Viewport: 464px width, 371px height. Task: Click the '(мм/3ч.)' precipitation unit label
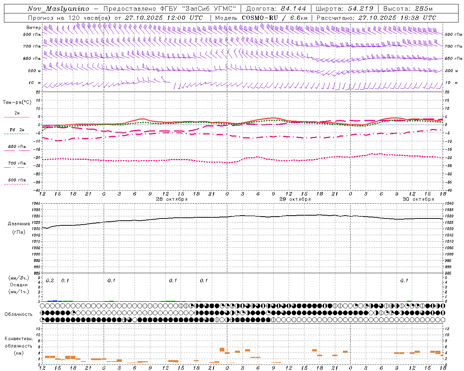point(19,278)
